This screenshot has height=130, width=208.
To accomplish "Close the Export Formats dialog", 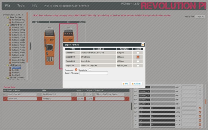I will coord(143,45).
